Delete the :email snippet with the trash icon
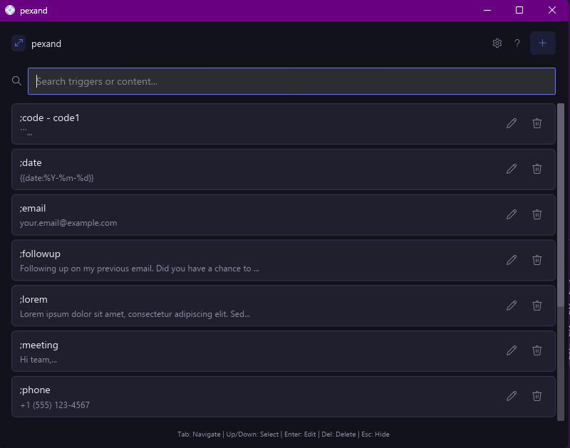This screenshot has width=570, height=448. [x=537, y=214]
